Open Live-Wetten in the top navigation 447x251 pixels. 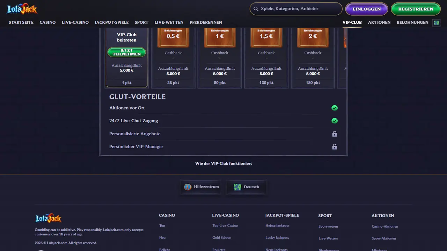coord(169,22)
